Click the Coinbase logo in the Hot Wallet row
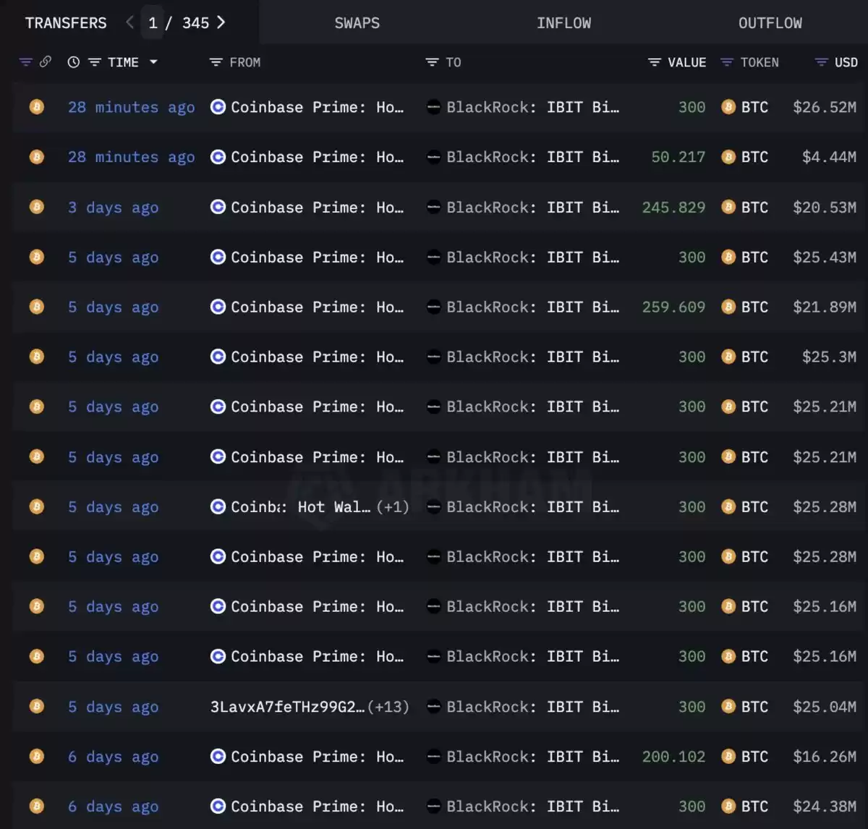This screenshot has height=829, width=868. tap(218, 507)
